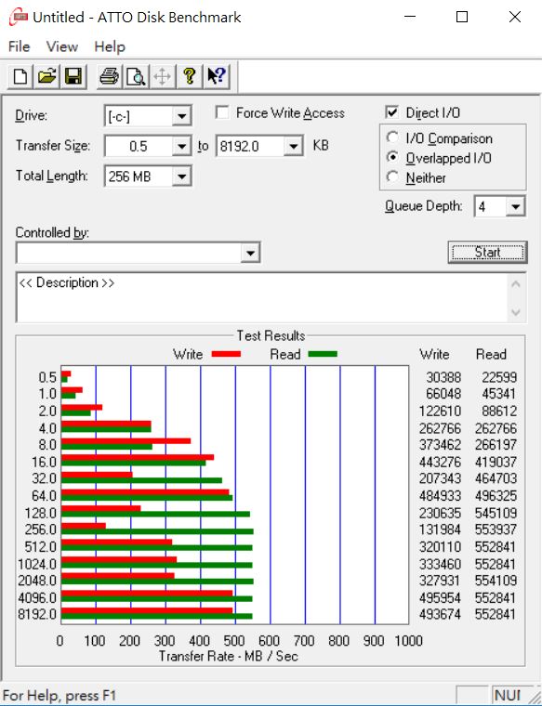Click read value 22599

pyautogui.click(x=499, y=377)
